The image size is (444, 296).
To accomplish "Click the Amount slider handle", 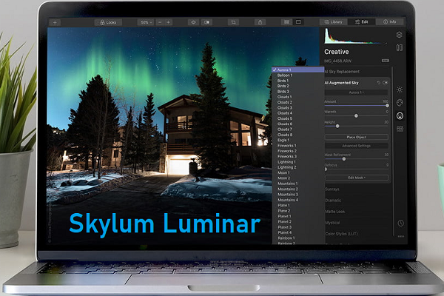I will [x=387, y=105].
